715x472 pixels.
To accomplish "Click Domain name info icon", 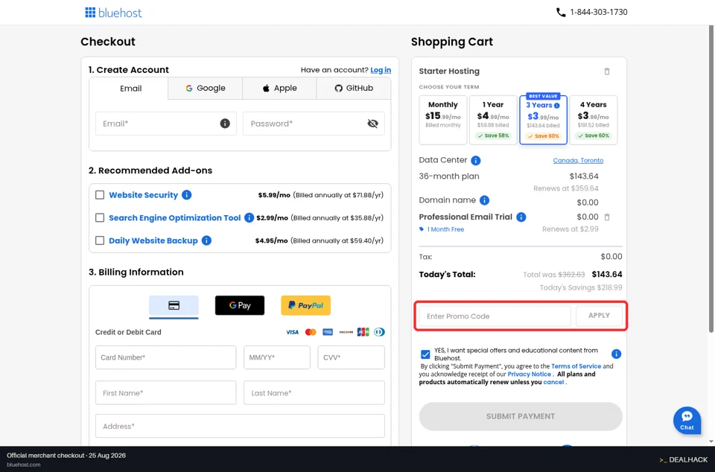I will coord(484,200).
